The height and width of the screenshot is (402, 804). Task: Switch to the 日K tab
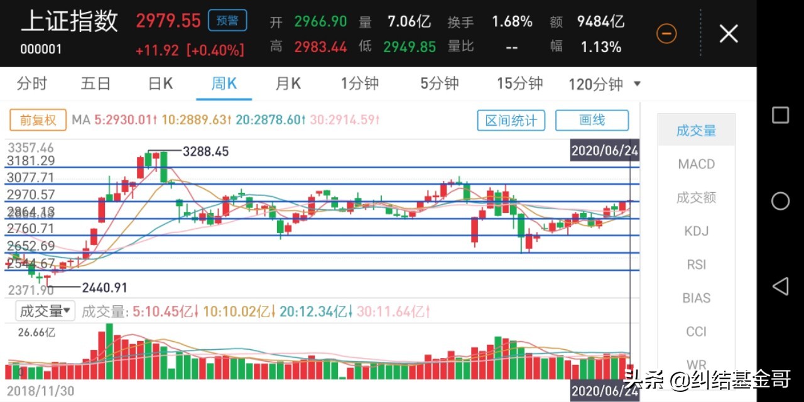click(x=160, y=84)
